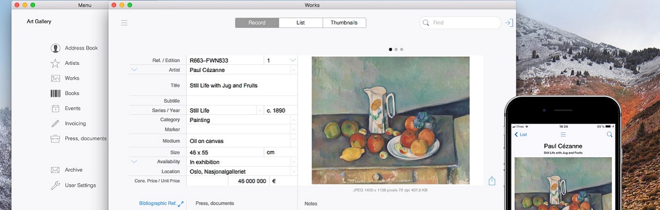Open the Artists star icon
The height and width of the screenshot is (210, 660).
tap(55, 63)
